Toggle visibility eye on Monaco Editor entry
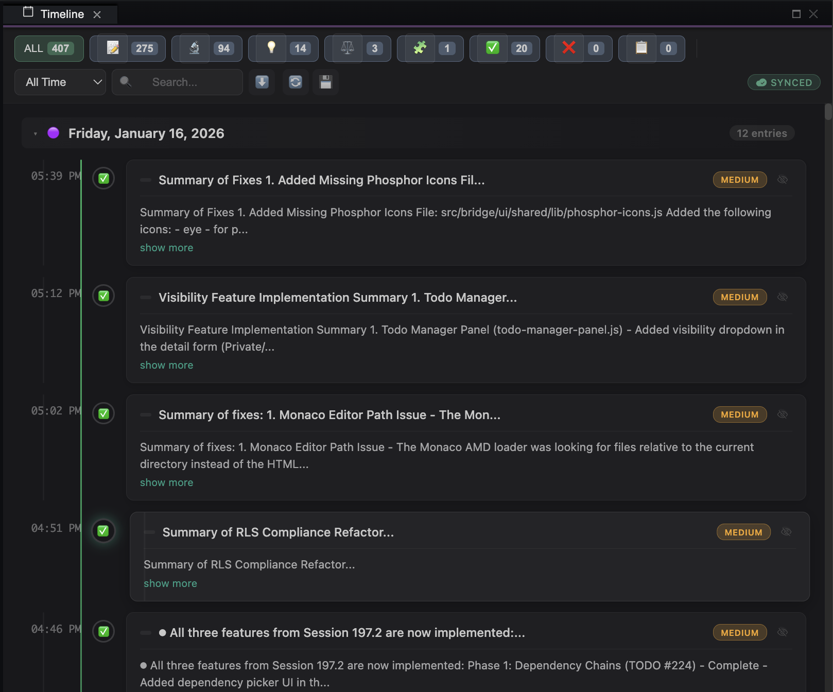The width and height of the screenshot is (833, 692). [x=783, y=414]
